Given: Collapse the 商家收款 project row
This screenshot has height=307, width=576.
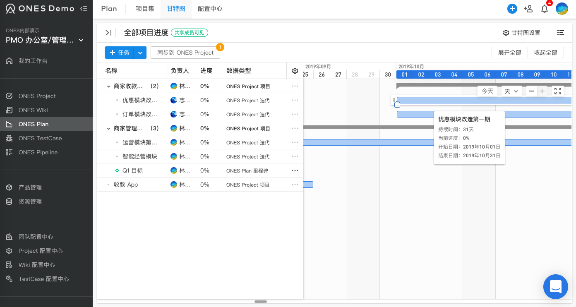Looking at the screenshot, I should [x=109, y=86].
